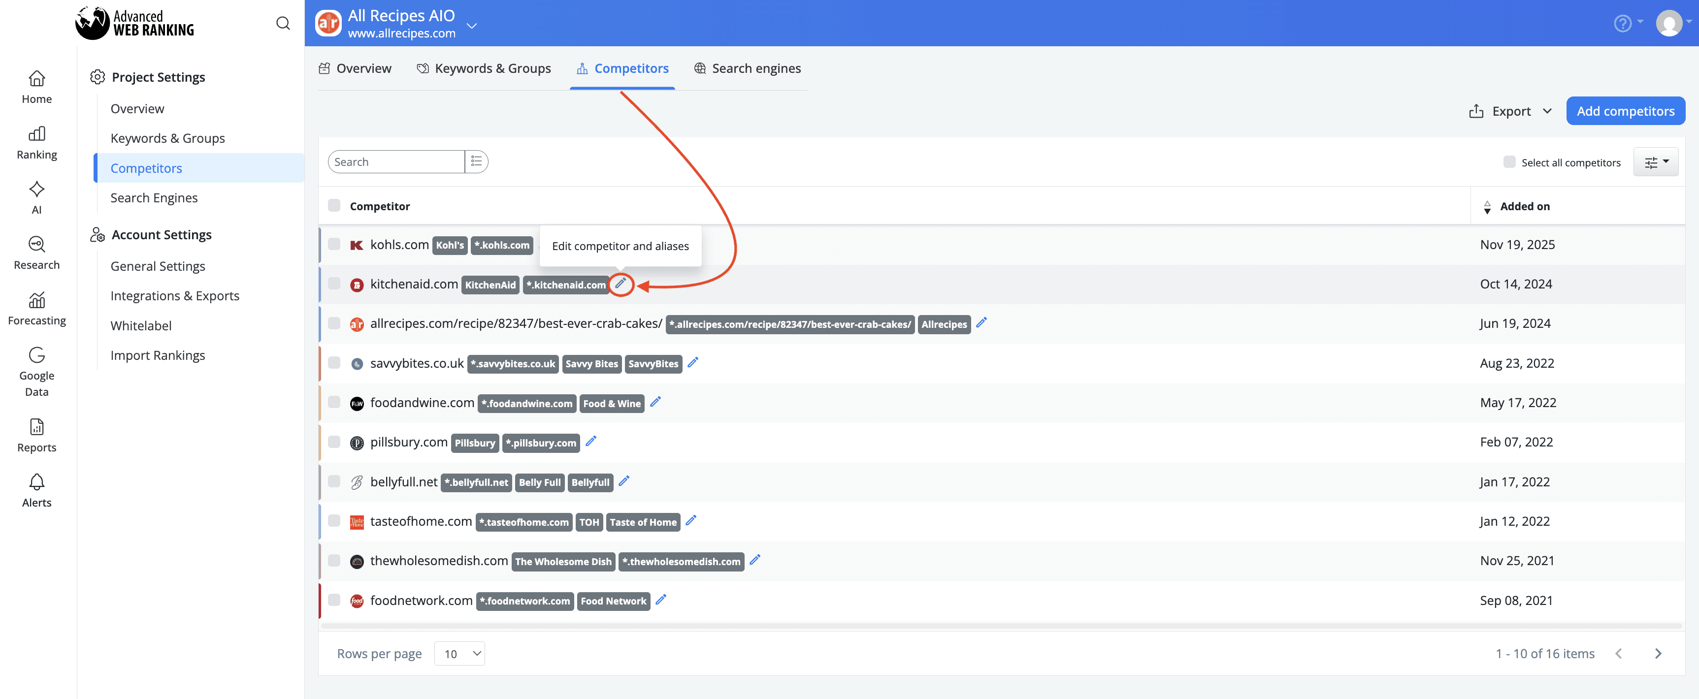Switch to Keywords & Groups tab
The image size is (1699, 699).
pyautogui.click(x=484, y=68)
